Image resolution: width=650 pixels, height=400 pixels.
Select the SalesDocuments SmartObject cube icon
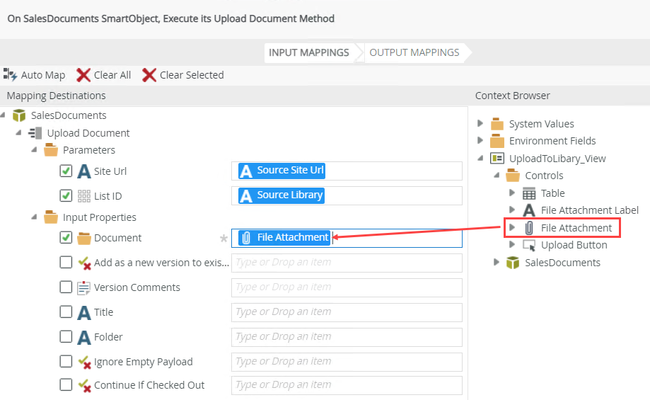(19, 115)
